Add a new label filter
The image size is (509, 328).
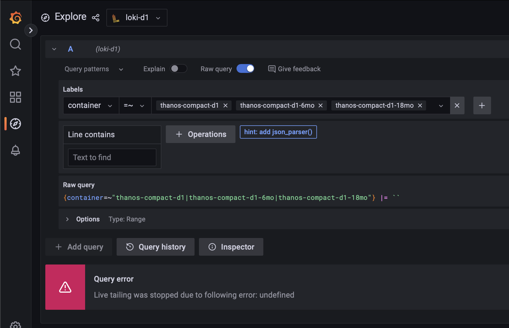click(x=482, y=105)
